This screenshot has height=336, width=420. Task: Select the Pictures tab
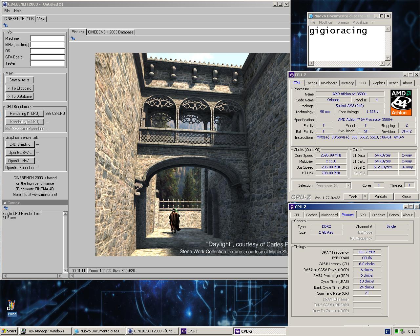pos(78,32)
